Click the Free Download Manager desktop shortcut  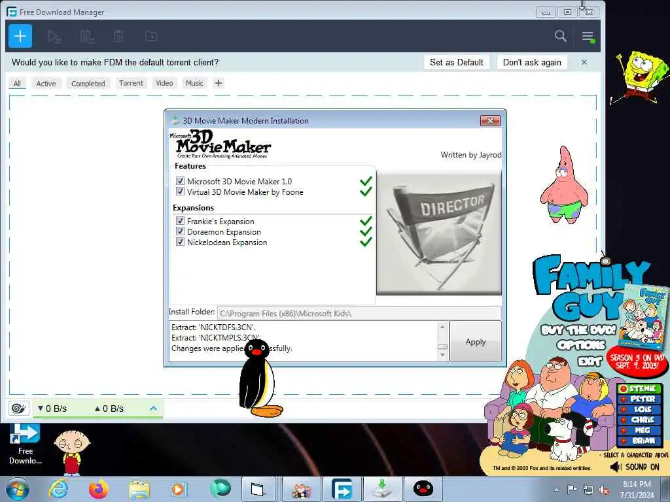pyautogui.click(x=26, y=444)
